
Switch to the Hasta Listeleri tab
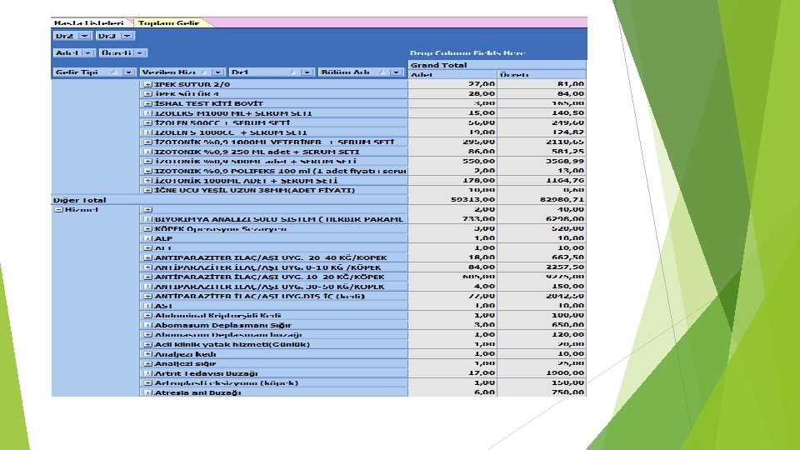pos(89,23)
